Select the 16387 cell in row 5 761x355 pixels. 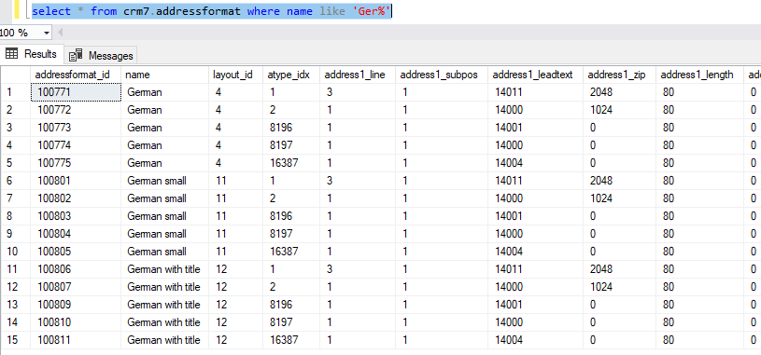pyautogui.click(x=291, y=163)
